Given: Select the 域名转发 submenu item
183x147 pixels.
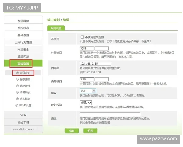Looking at the screenshot, I should click(23, 92).
